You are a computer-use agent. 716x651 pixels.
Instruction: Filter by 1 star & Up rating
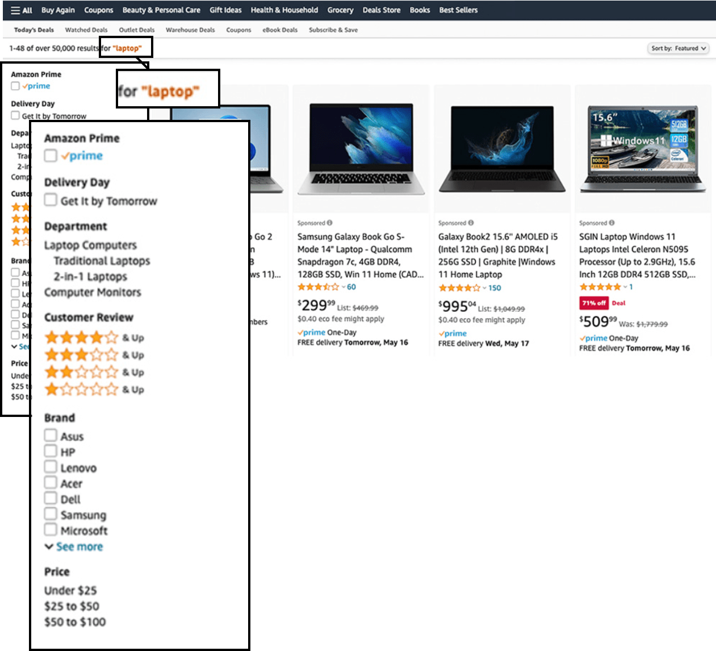coord(94,390)
